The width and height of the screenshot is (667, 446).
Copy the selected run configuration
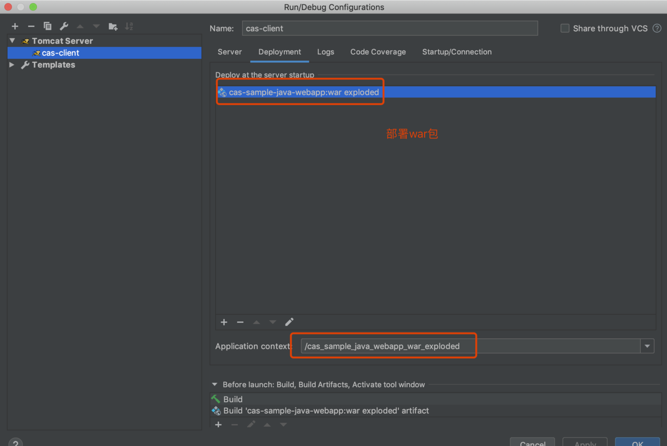(x=47, y=26)
